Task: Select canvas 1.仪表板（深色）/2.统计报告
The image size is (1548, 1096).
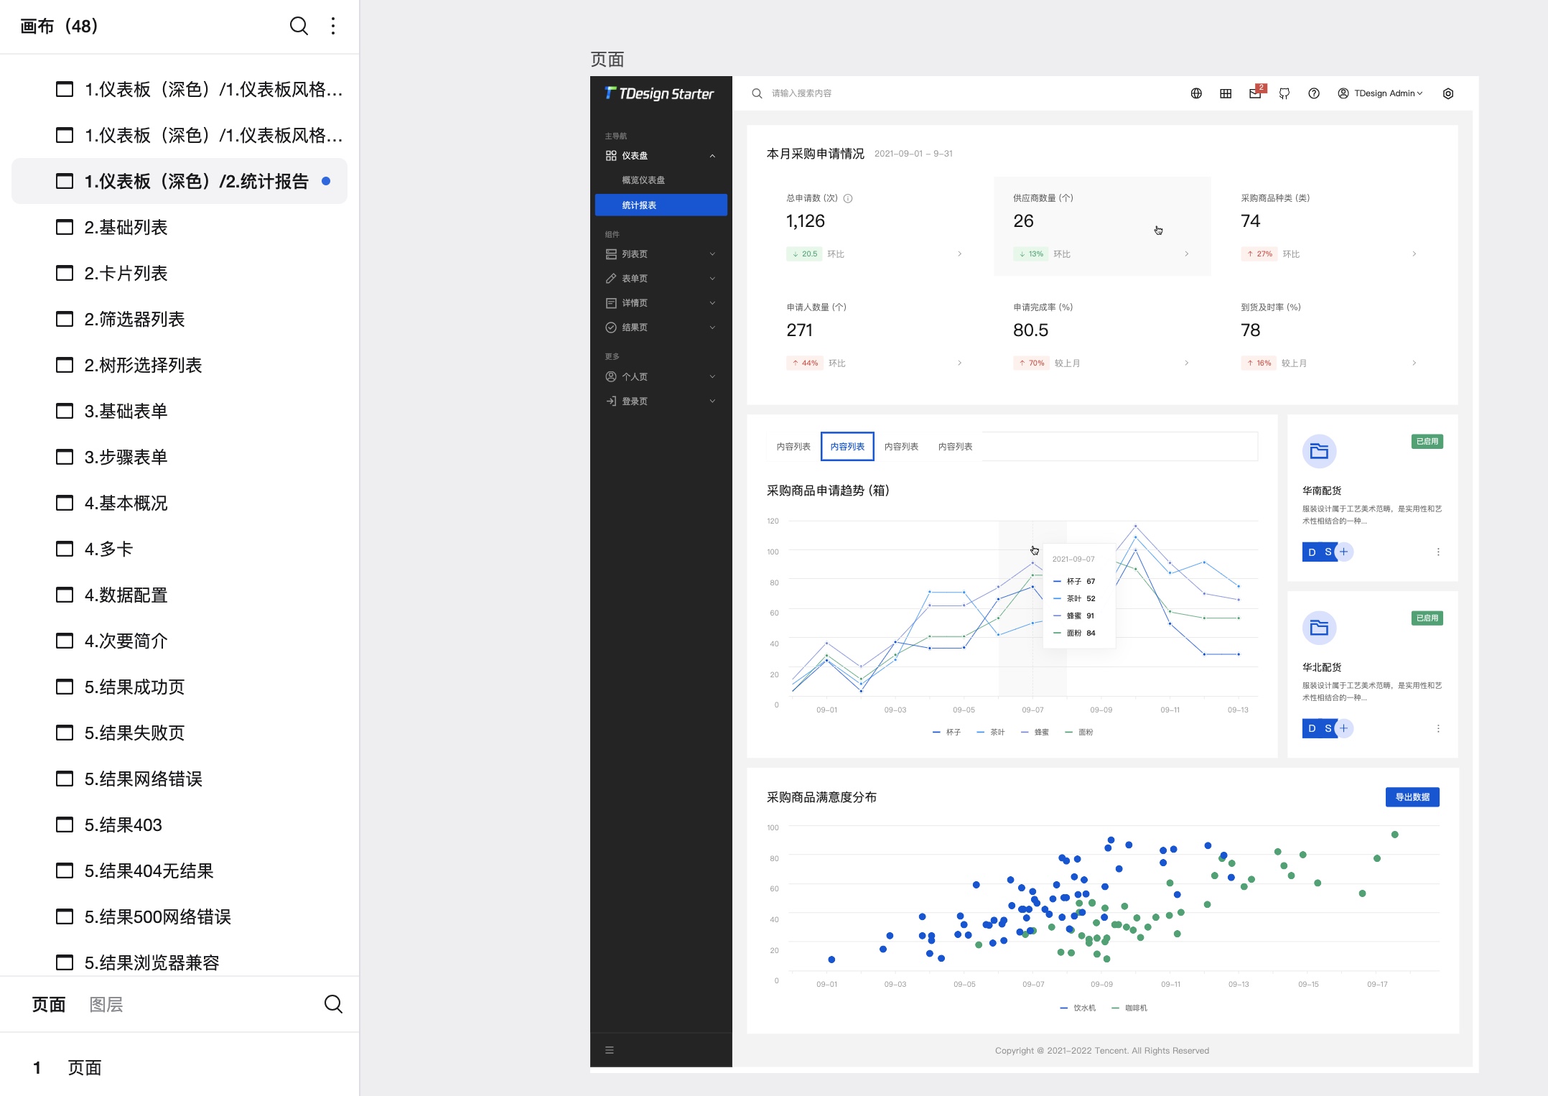Action: click(179, 181)
